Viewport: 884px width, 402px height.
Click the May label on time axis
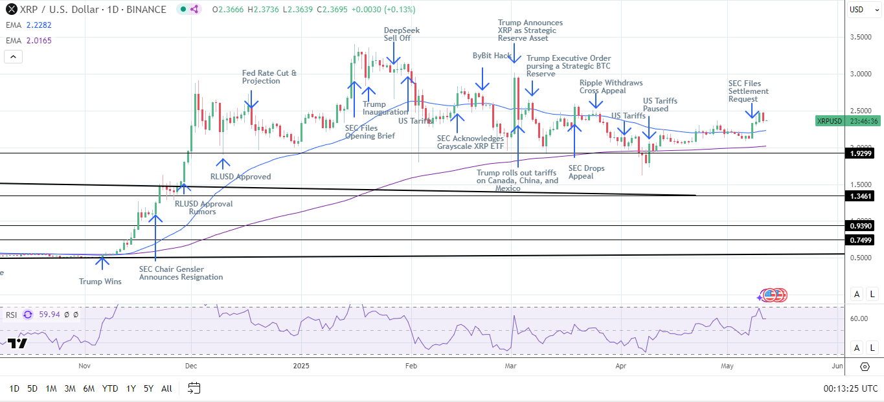727,366
